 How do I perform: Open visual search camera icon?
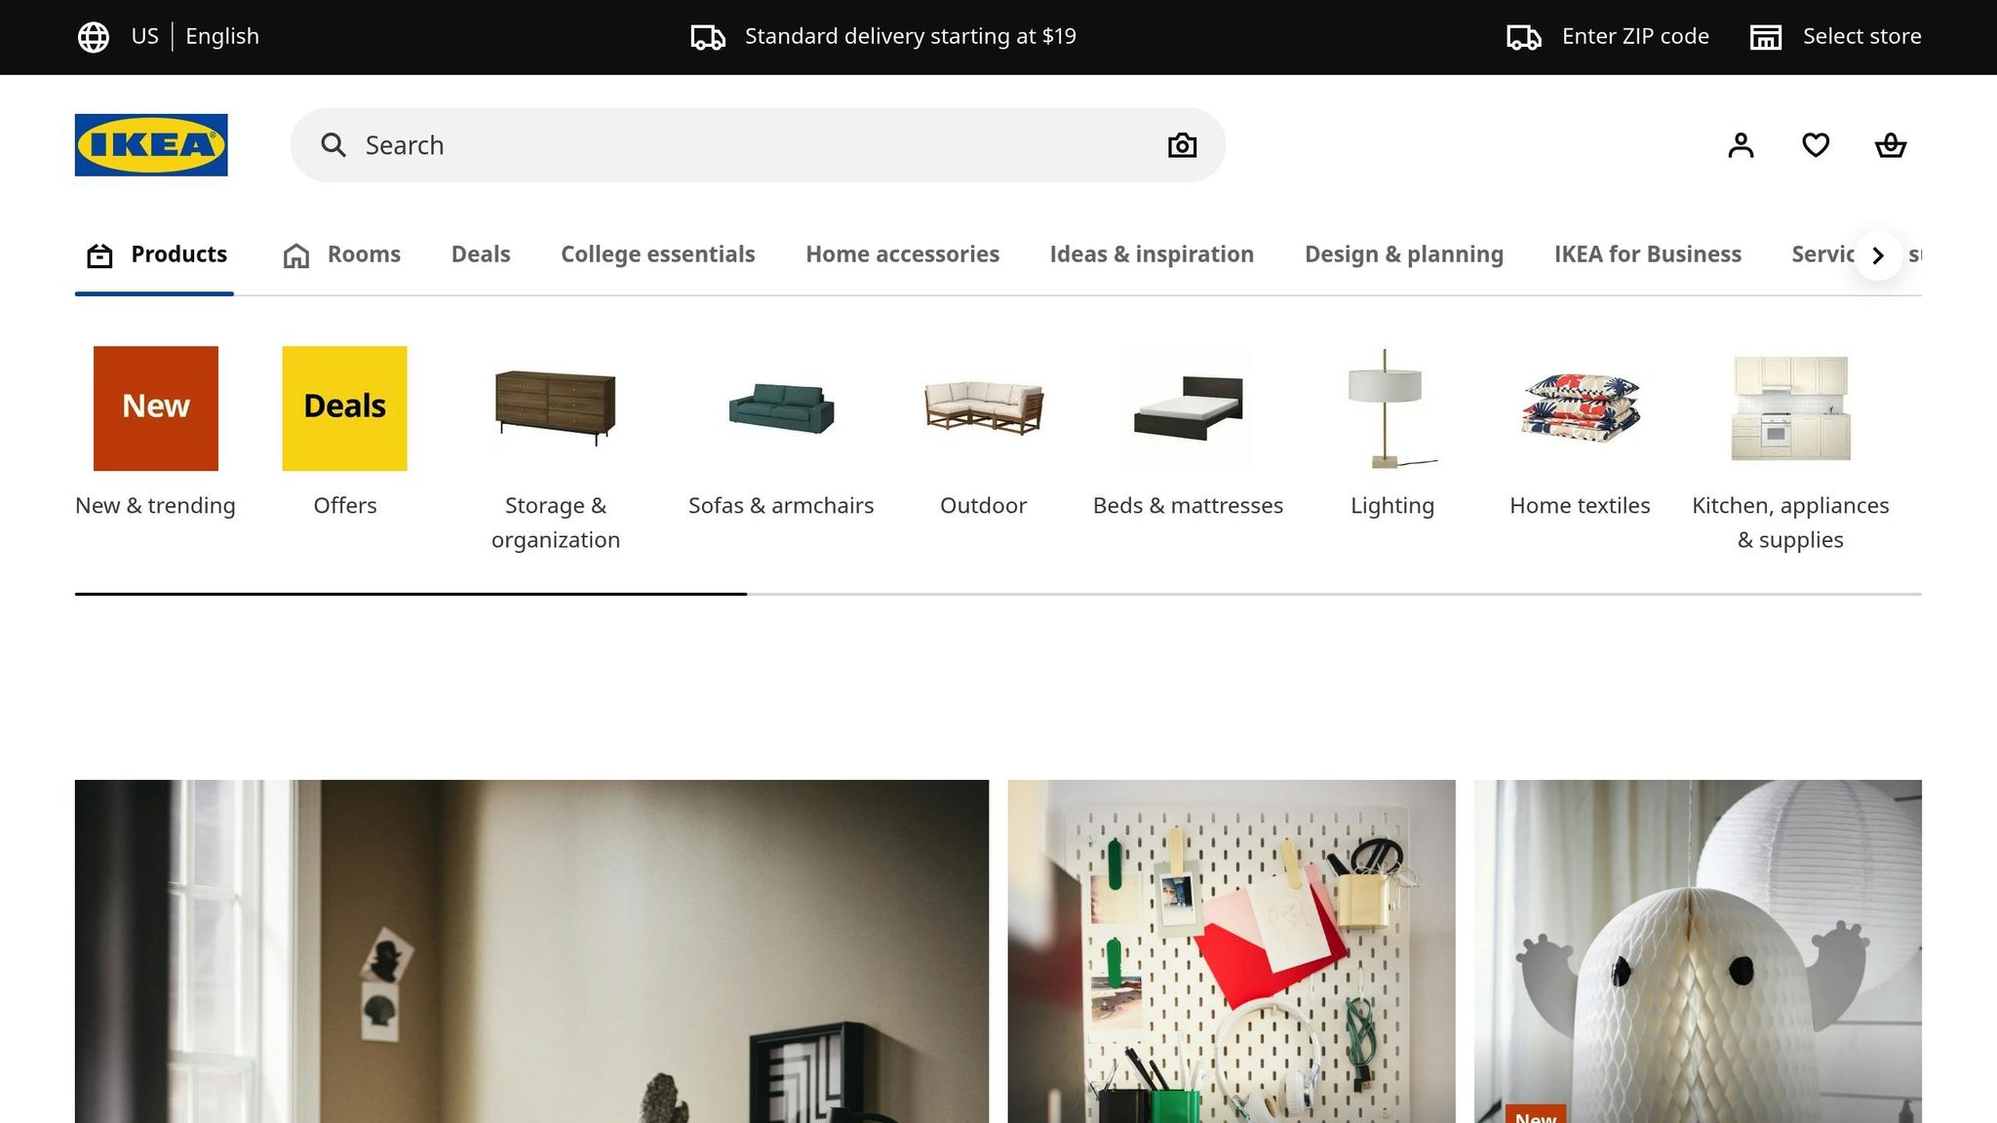pos(1182,145)
